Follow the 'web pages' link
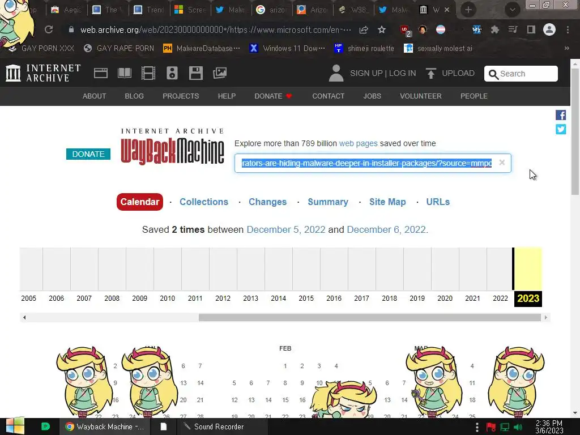This screenshot has height=435, width=580. tap(358, 143)
